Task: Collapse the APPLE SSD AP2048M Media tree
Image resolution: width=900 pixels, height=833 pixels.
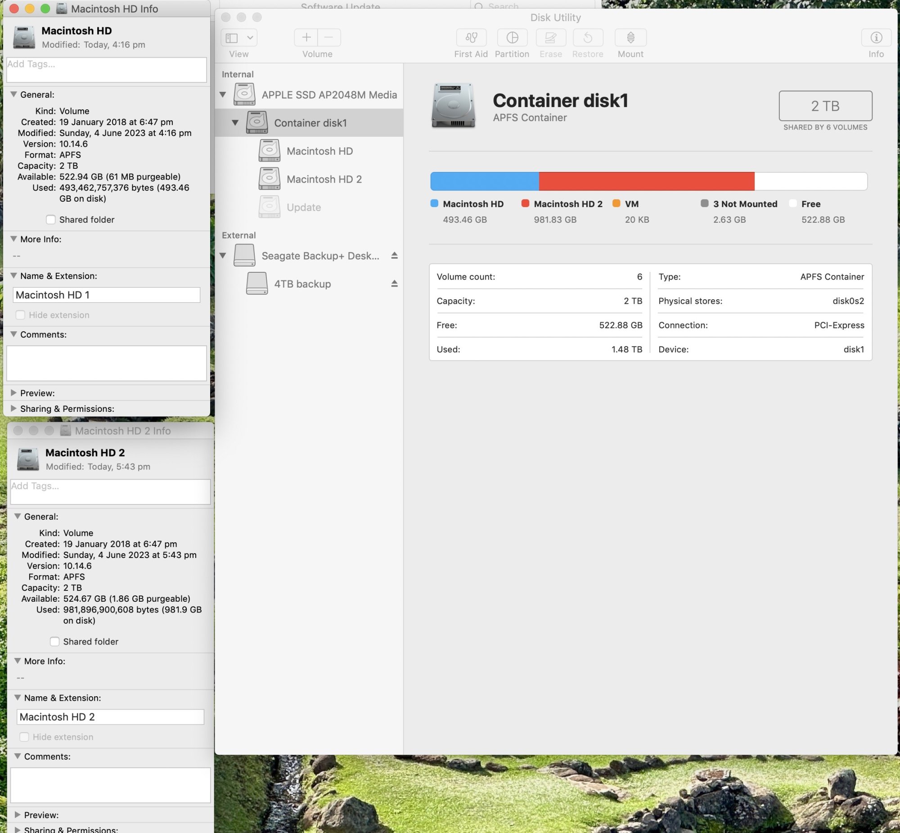Action: [223, 95]
